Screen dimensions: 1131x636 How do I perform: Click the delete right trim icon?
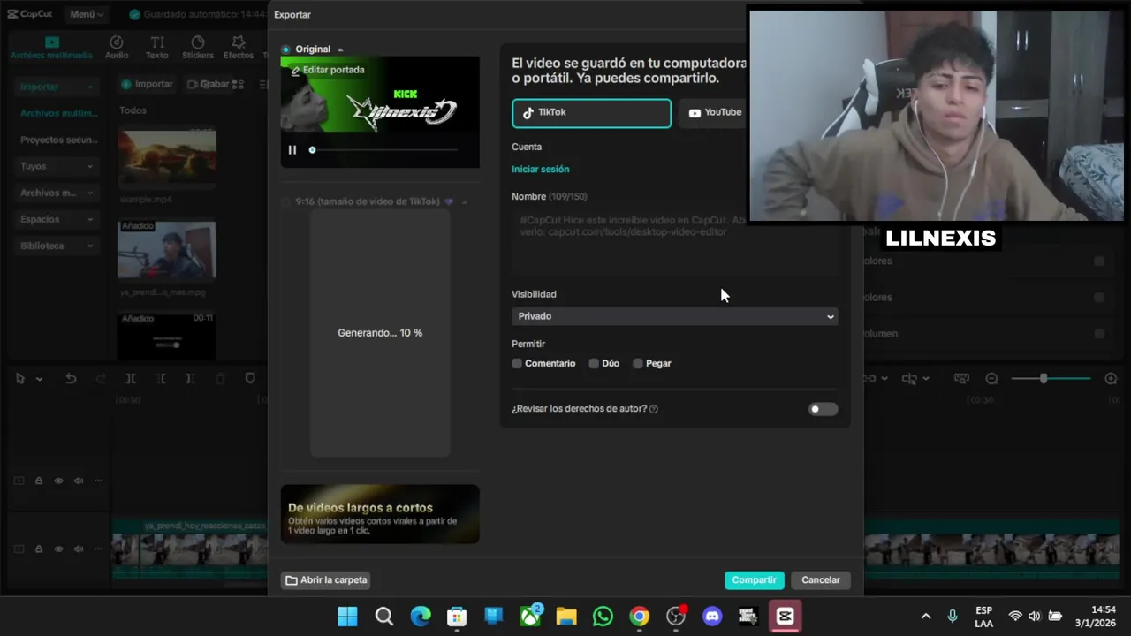click(190, 379)
